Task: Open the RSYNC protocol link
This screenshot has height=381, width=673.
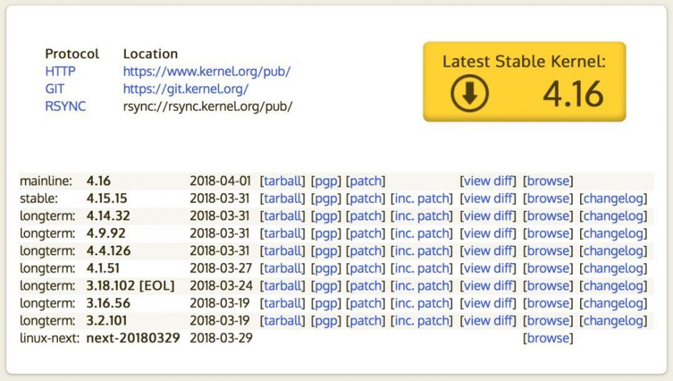Action: 65,106
